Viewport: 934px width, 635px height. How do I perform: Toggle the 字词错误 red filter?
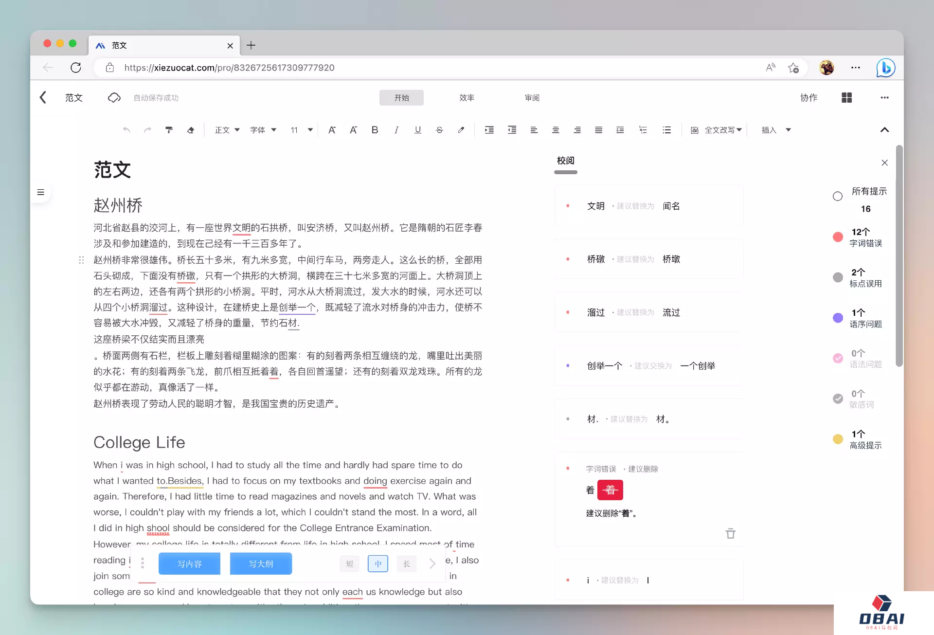point(837,237)
